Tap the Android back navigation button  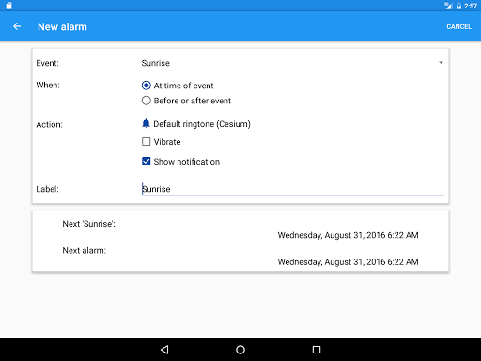click(x=164, y=350)
